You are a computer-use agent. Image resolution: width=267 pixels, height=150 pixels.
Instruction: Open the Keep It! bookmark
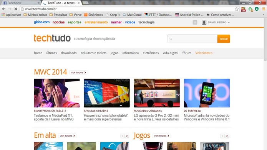(113, 15)
